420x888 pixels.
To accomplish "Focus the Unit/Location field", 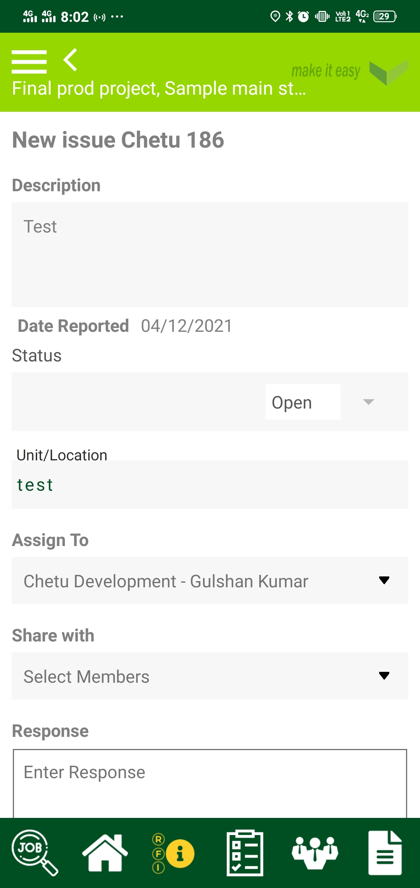I will click(x=210, y=485).
